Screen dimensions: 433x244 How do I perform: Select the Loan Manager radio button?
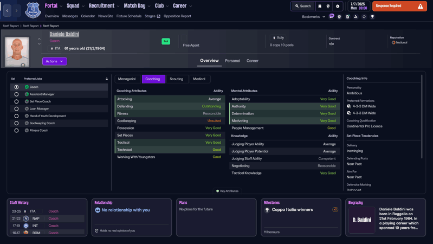coord(17,109)
